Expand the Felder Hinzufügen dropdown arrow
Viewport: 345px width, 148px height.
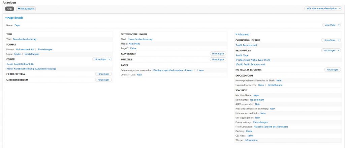pyautogui.click(x=109, y=59)
